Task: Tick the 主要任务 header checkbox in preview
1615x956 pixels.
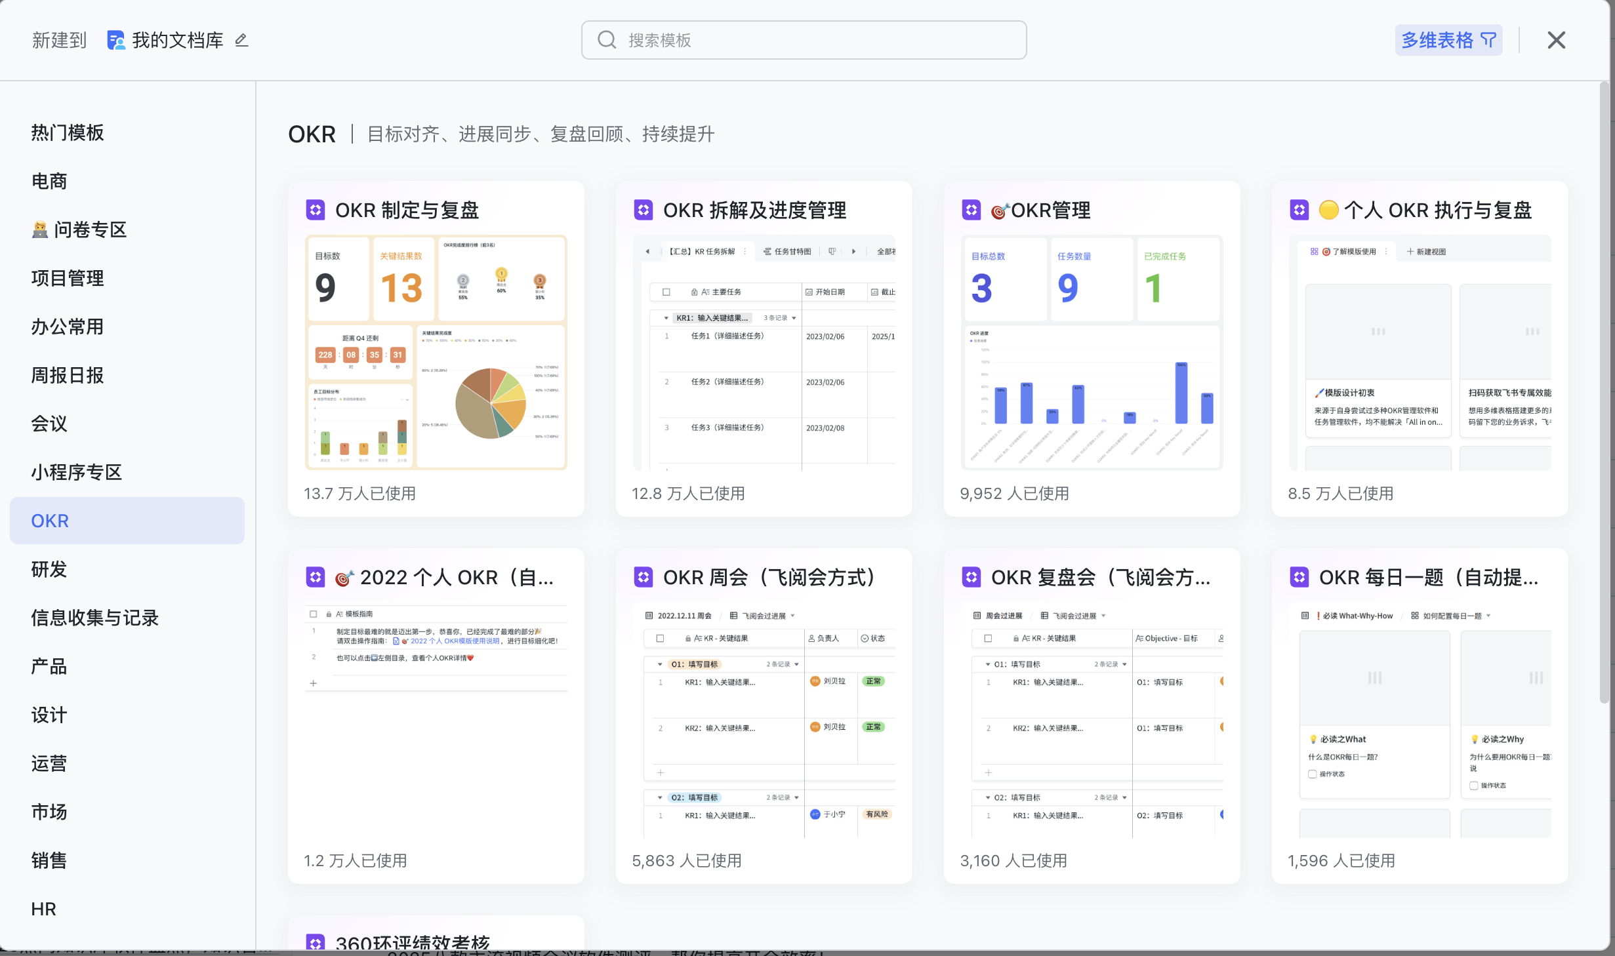Action: 666,292
